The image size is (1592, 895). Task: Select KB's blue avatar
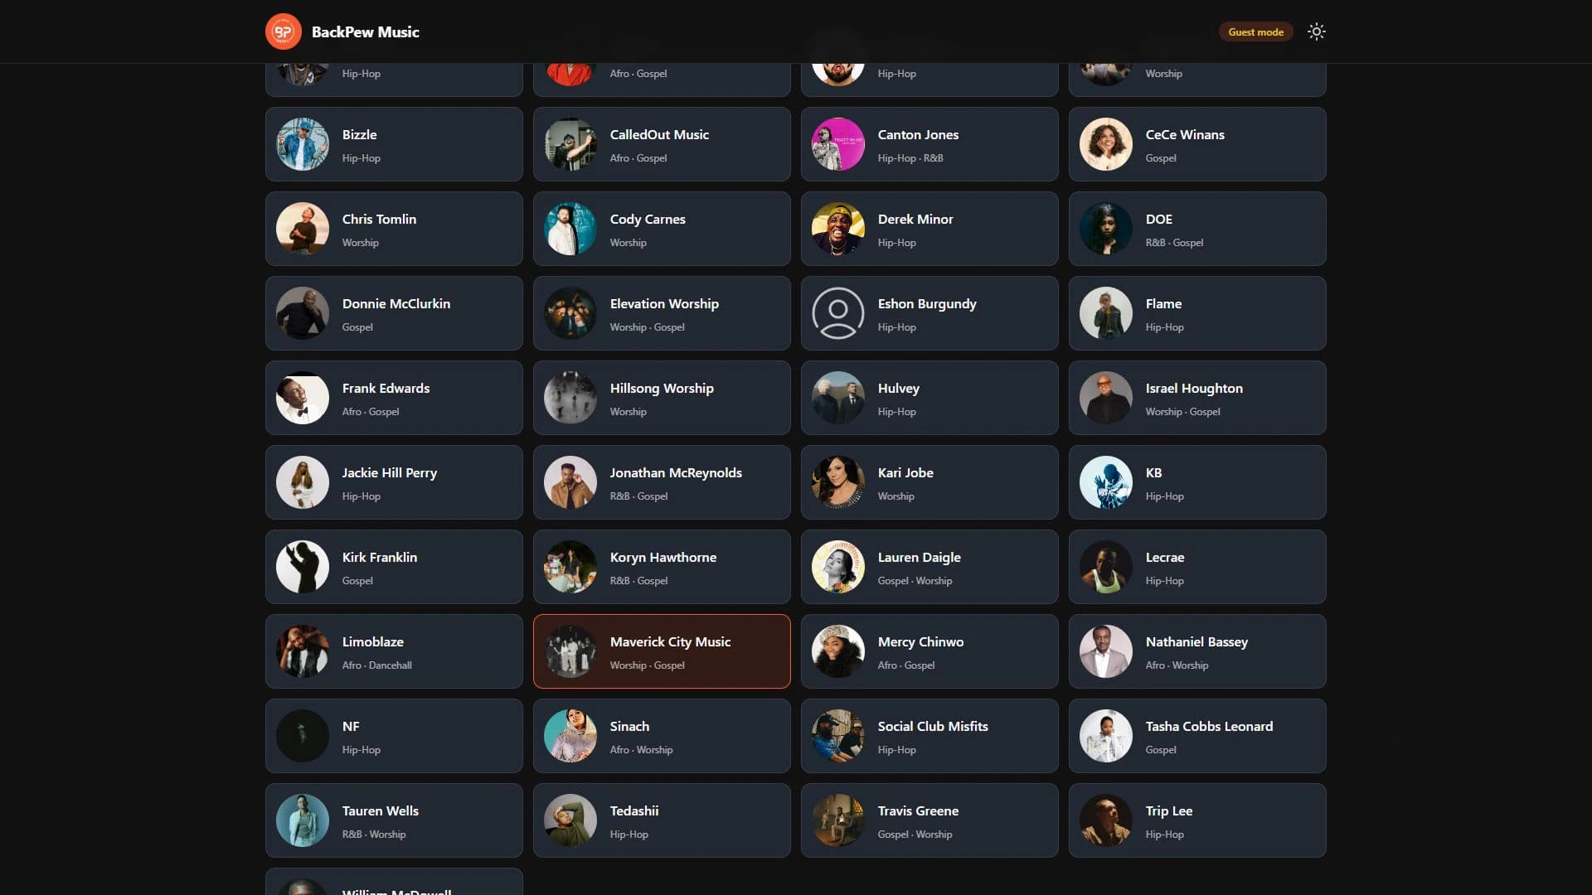tap(1106, 482)
